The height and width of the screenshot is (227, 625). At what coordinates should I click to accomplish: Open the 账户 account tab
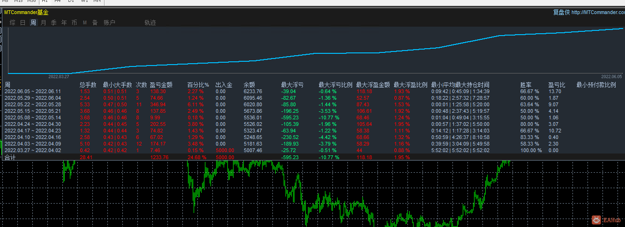coord(109,22)
